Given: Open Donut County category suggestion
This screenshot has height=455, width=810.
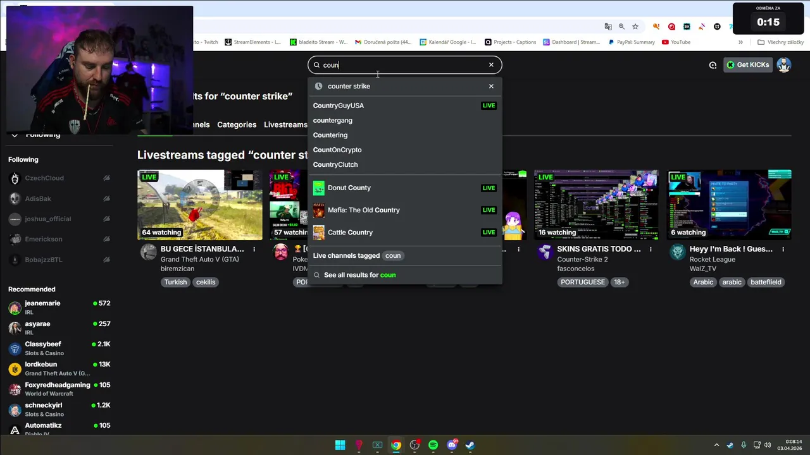Looking at the screenshot, I should coord(405,188).
